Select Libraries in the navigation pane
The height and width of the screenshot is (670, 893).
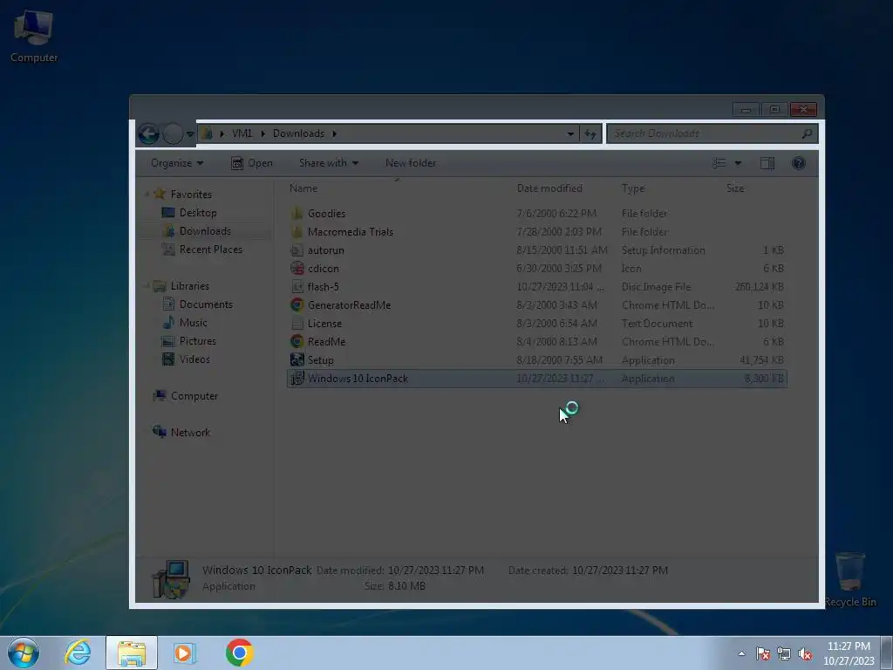[189, 286]
